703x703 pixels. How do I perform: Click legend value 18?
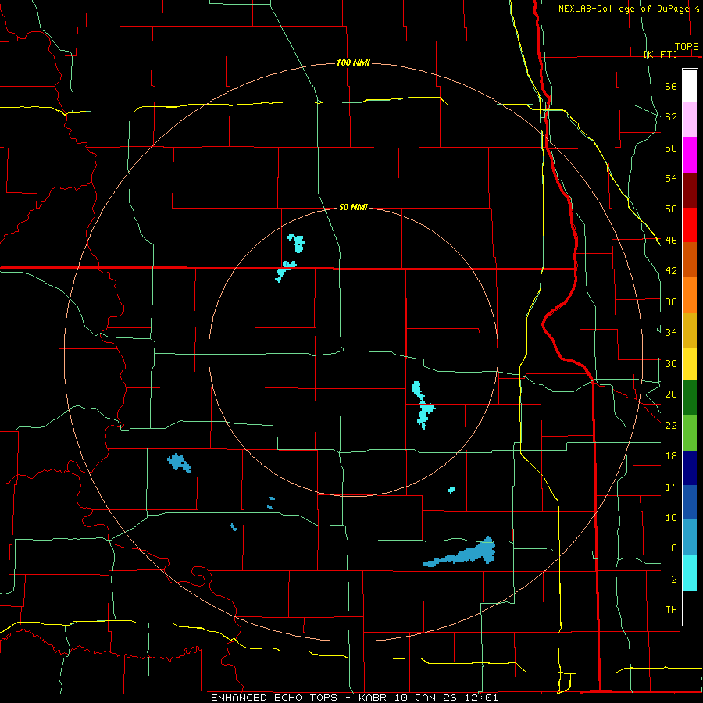[x=671, y=456]
